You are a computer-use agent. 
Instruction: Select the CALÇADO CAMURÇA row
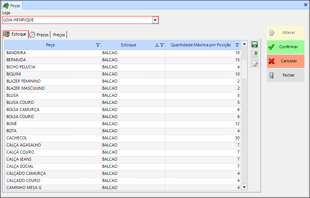[x=122, y=174]
